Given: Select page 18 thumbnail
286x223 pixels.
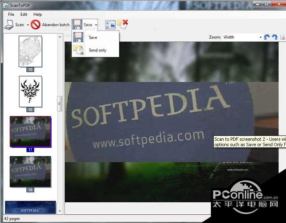Looking at the screenshot, I should (31, 171).
